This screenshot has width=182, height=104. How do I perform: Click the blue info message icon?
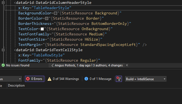(x=86, y=79)
